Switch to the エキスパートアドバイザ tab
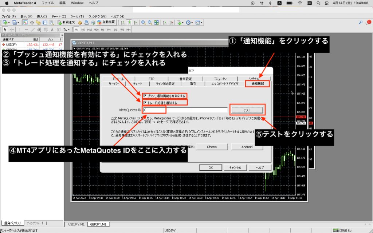 click(225, 84)
